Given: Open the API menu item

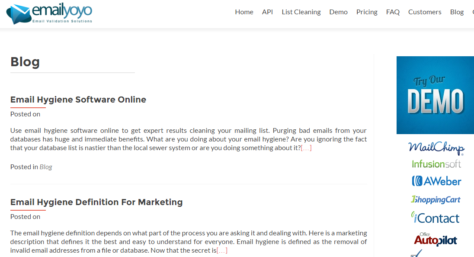Looking at the screenshot, I should click(267, 12).
